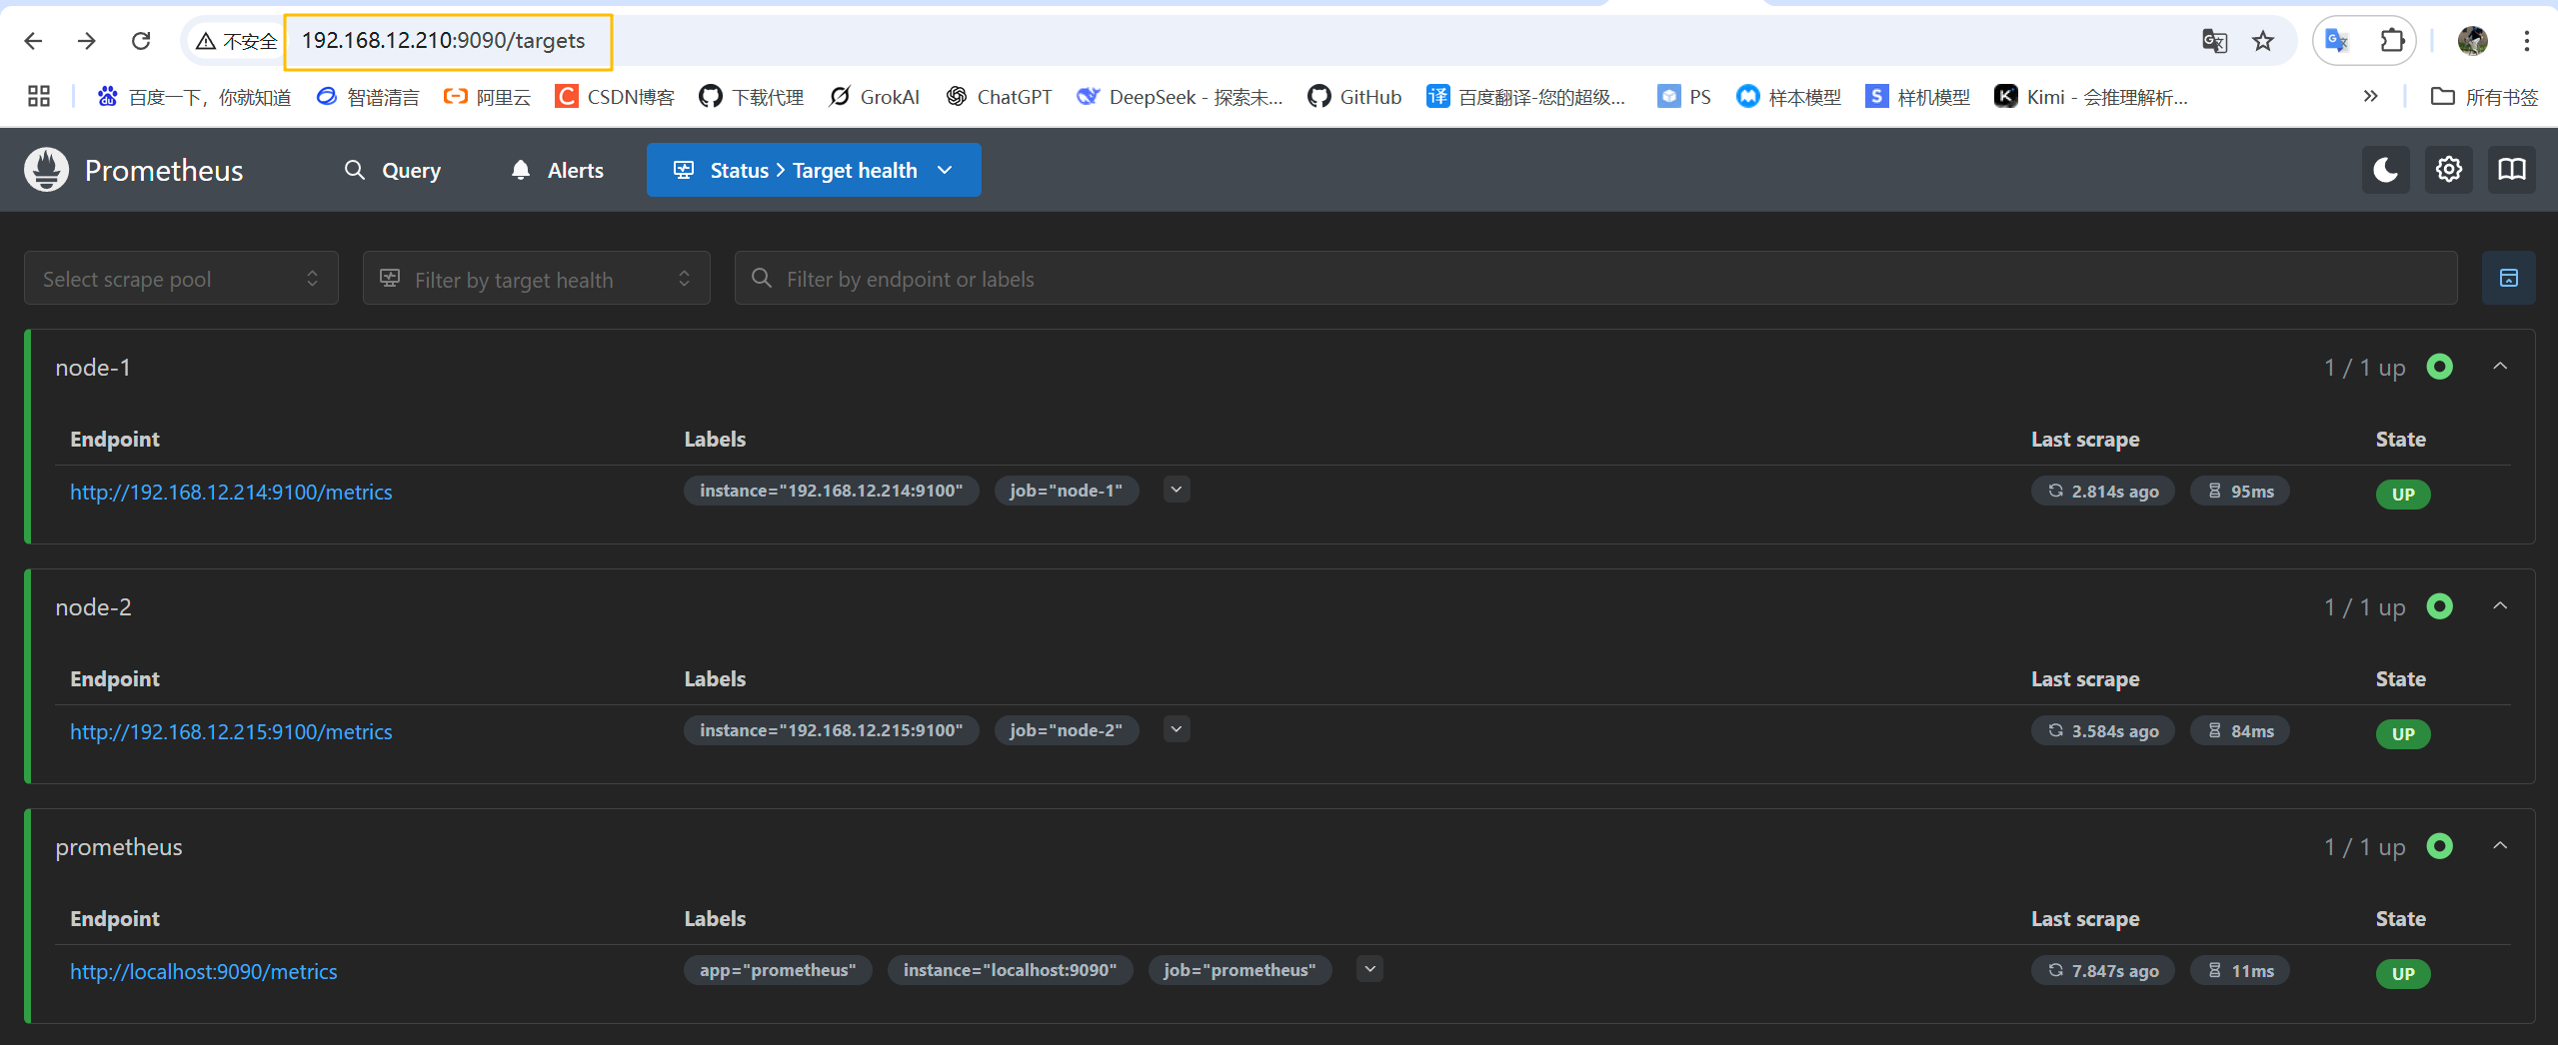2558x1045 pixels.
Task: Click job="node-1" label badge
Action: (1066, 491)
